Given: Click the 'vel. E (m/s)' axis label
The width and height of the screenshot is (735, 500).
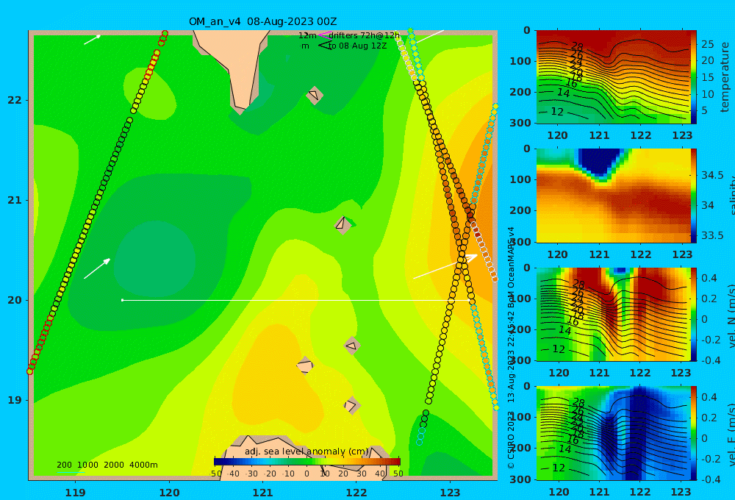Looking at the screenshot, I should pyautogui.click(x=731, y=435).
